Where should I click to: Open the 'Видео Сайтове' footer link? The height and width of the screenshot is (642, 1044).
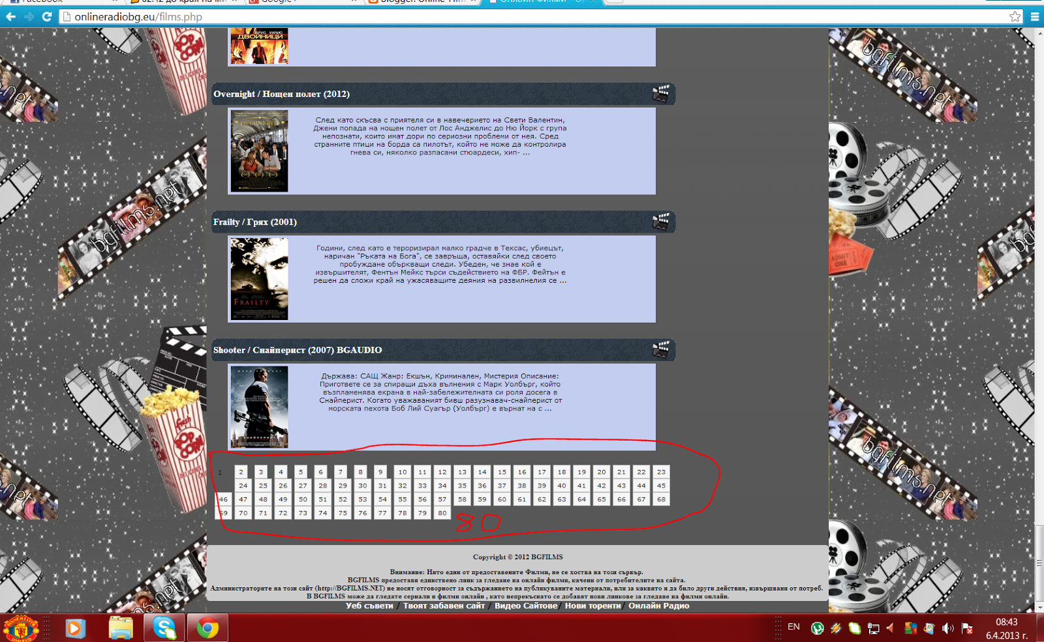coord(526,606)
